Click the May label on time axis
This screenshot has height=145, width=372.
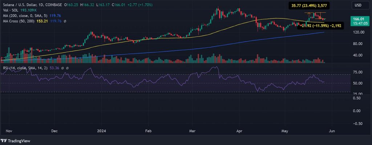tap(284, 131)
